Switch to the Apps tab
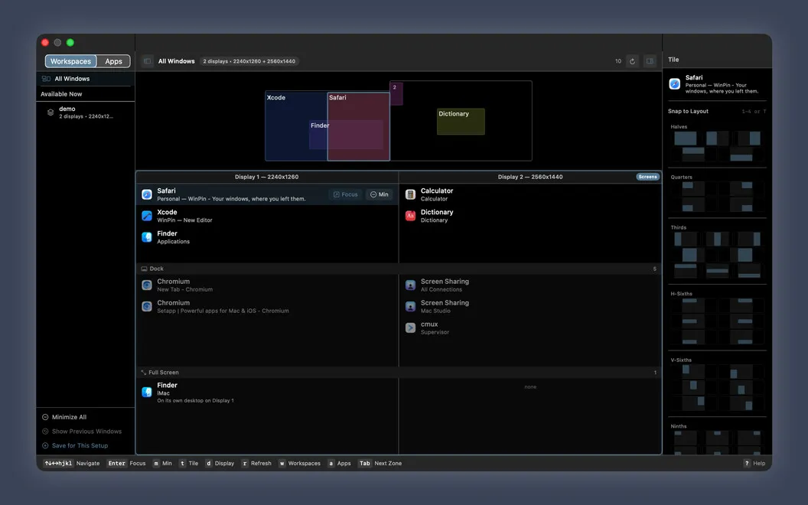 113,61
